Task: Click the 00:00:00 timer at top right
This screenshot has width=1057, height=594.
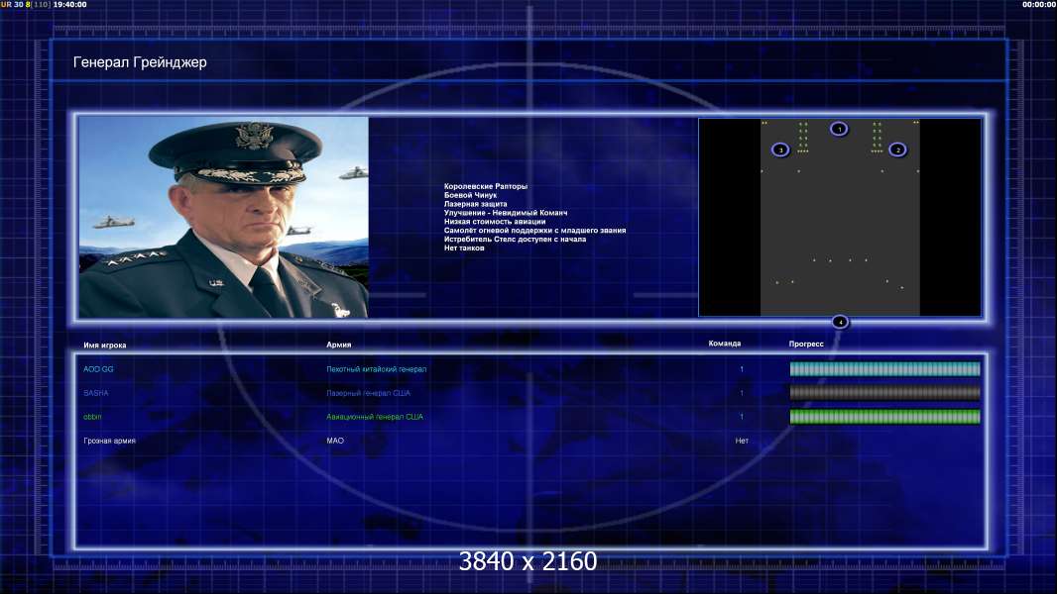Action: 1039,4
